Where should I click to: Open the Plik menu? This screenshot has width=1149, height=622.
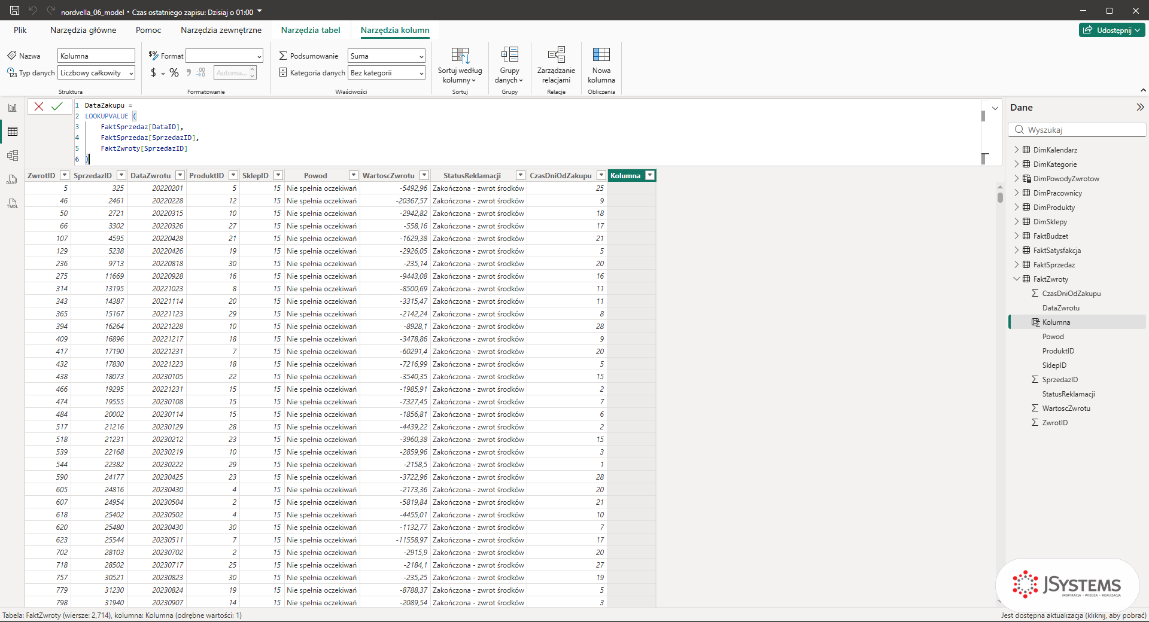tap(20, 30)
